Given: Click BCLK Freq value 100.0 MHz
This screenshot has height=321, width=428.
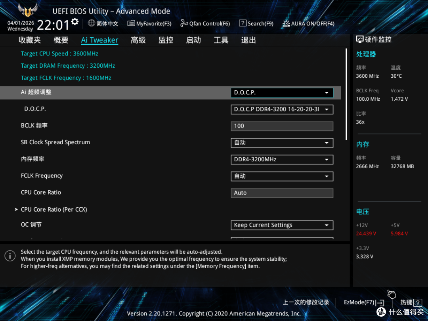Looking at the screenshot, I should click(368, 99).
